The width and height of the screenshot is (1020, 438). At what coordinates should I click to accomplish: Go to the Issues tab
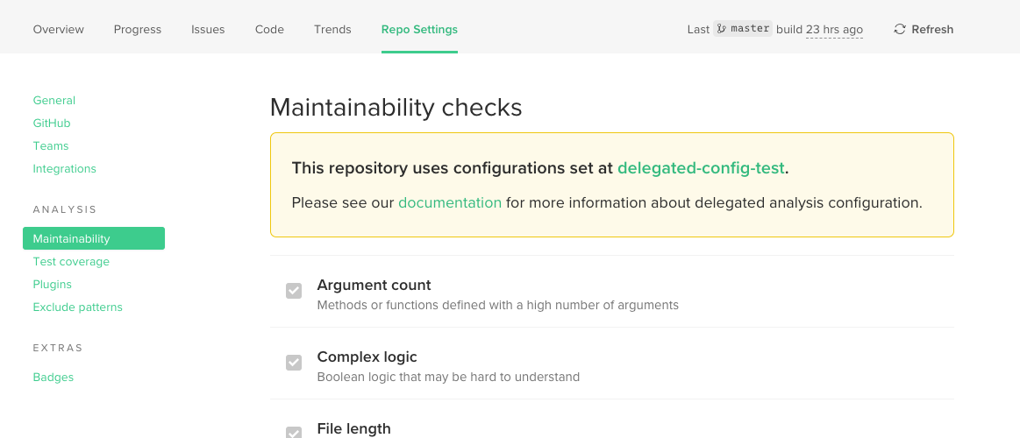pos(208,29)
